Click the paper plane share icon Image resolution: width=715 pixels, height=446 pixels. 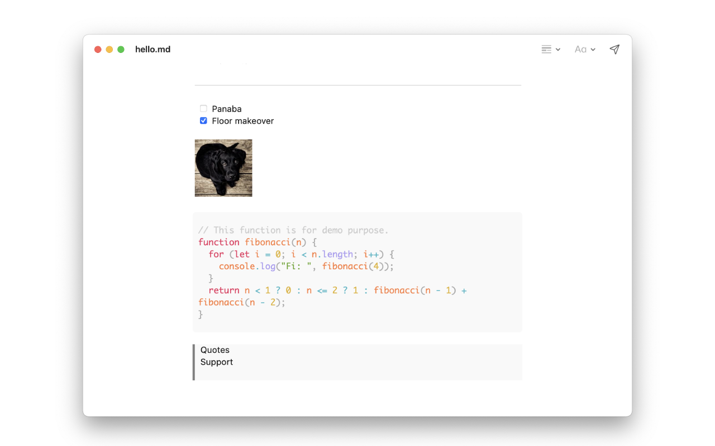click(614, 49)
